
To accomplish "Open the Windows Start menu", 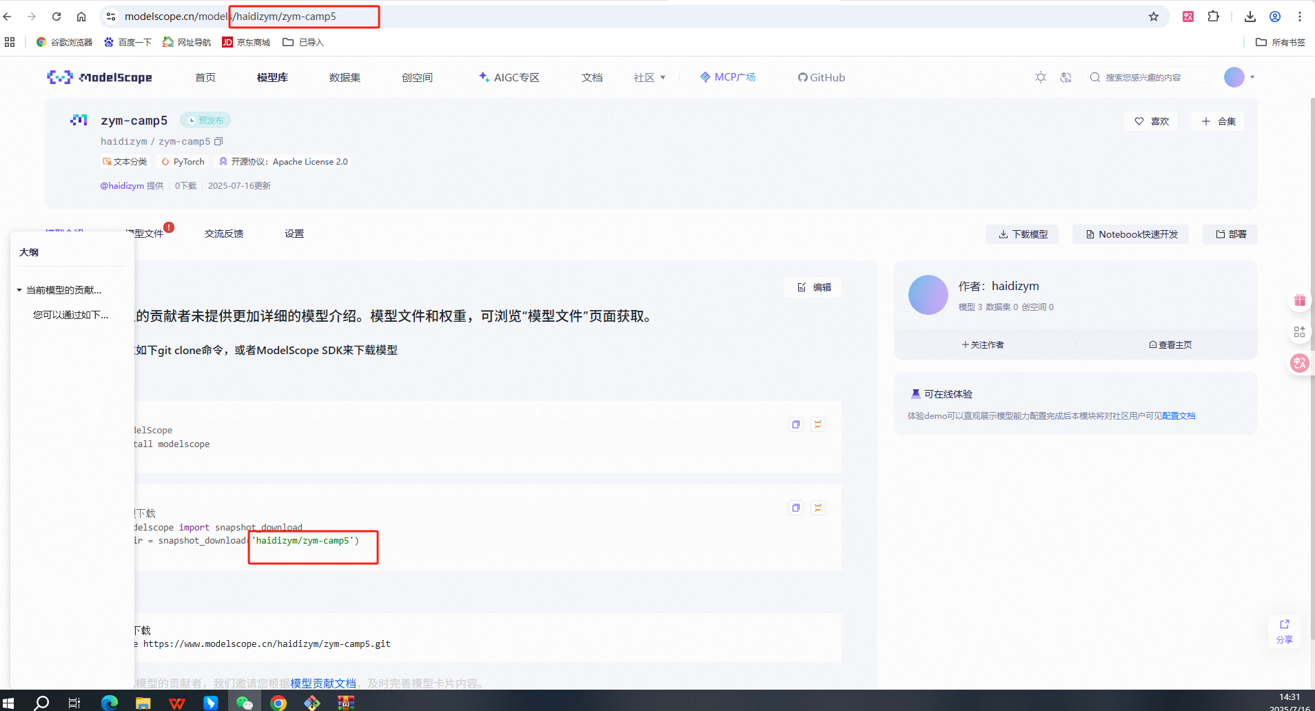I will 8,703.
